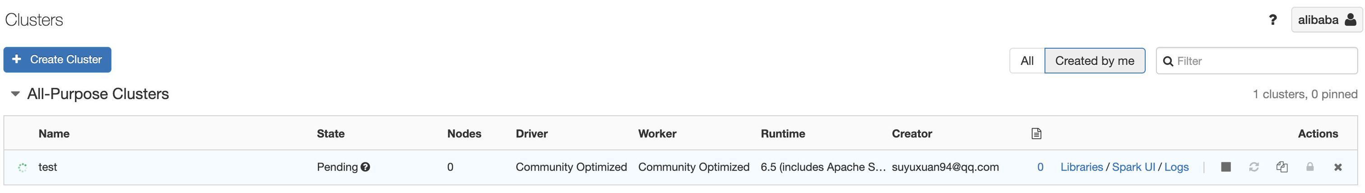Restart the test cluster using the refresh icon
This screenshot has height=193, width=1365.
(1254, 167)
